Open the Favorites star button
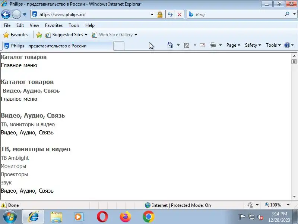Viewport: 298px width, 224px height. (x=16, y=35)
